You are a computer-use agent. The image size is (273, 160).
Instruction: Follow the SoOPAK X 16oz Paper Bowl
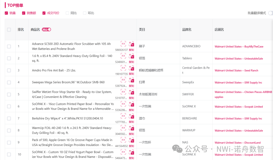[123, 104]
